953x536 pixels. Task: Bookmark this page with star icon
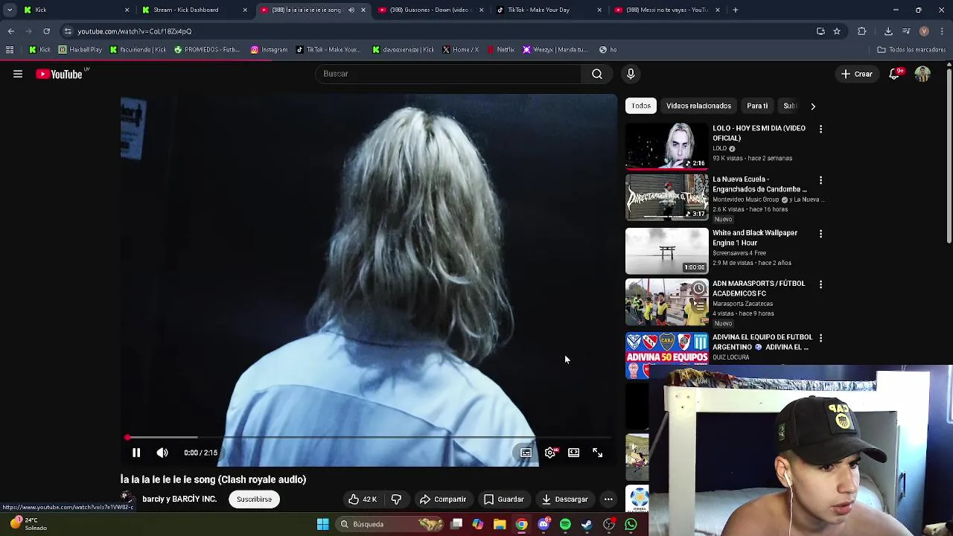point(837,31)
